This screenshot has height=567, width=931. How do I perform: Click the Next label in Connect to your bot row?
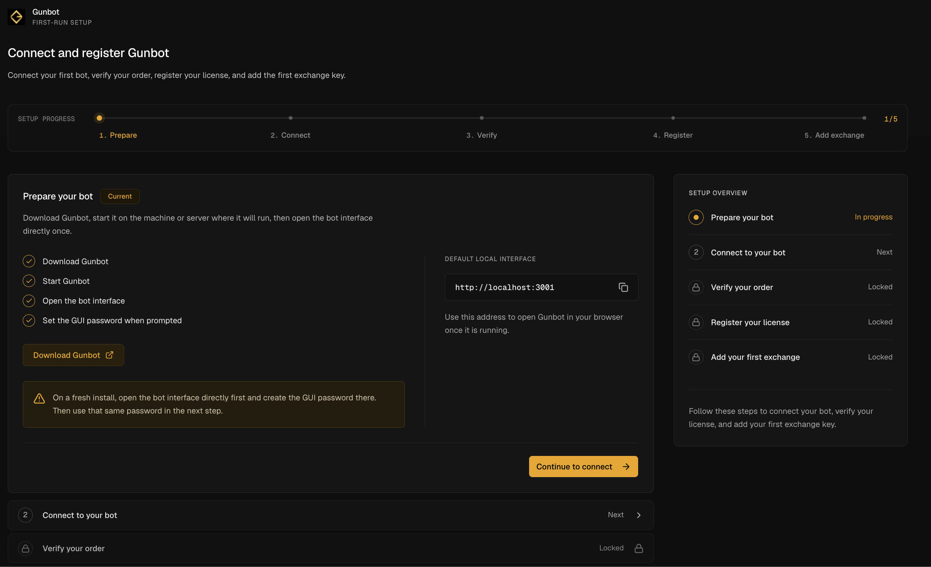616,515
